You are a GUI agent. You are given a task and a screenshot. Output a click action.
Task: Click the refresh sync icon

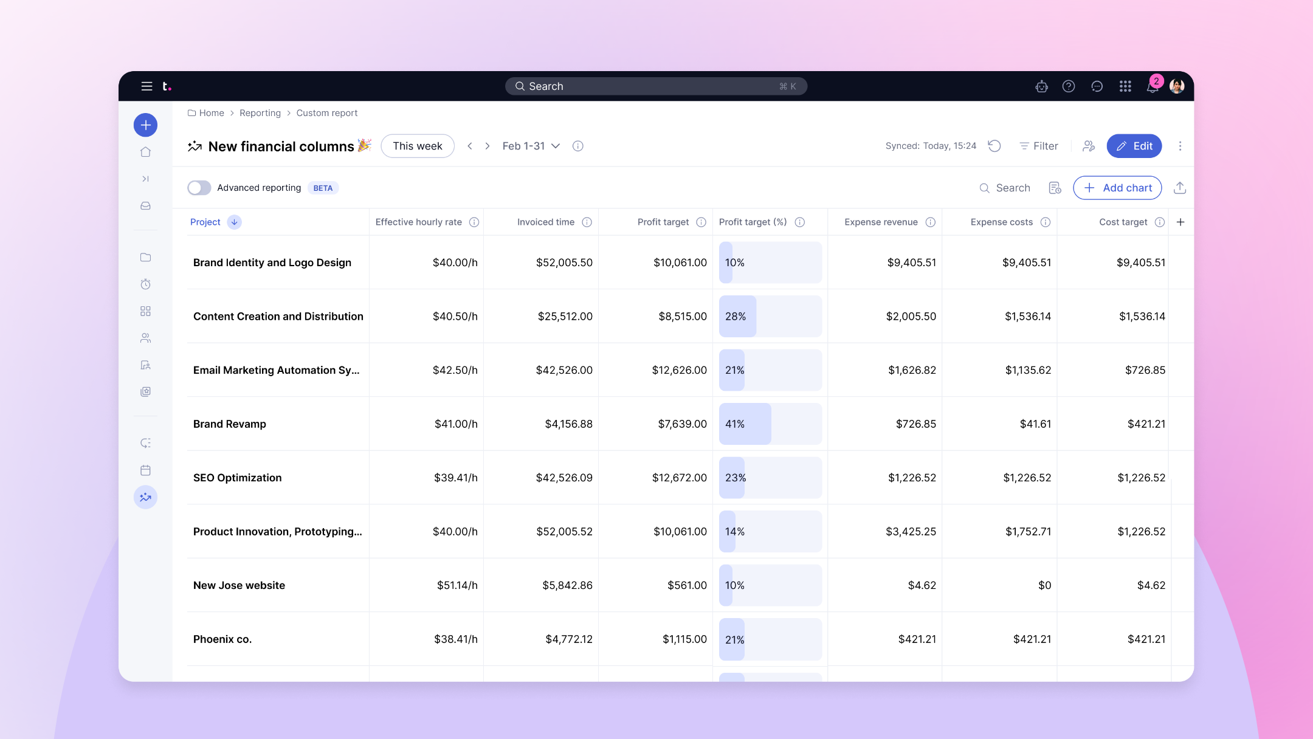[994, 146]
